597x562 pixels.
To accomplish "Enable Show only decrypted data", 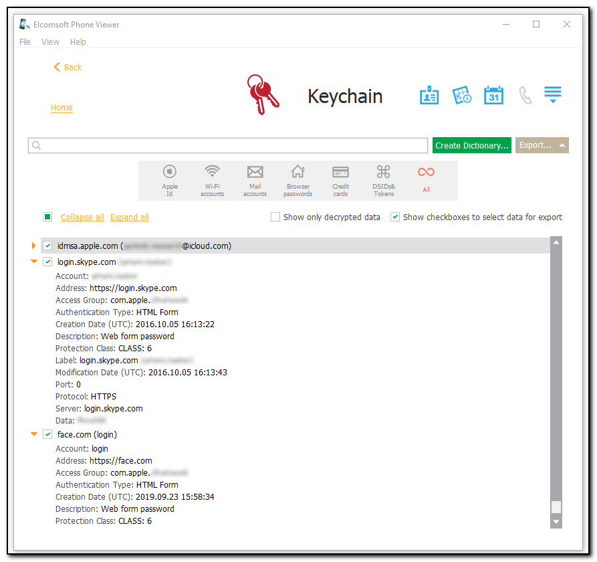I will (275, 217).
